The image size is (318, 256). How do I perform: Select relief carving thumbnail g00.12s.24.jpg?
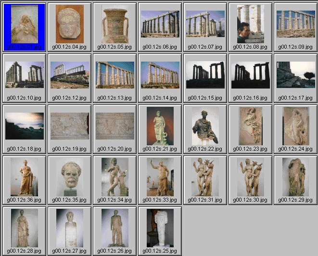tap(295, 126)
